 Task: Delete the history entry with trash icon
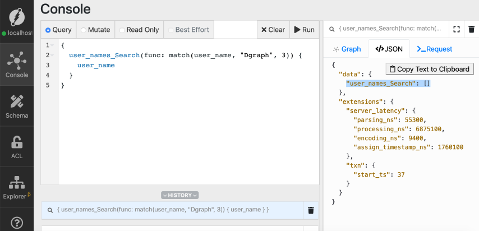click(310, 210)
